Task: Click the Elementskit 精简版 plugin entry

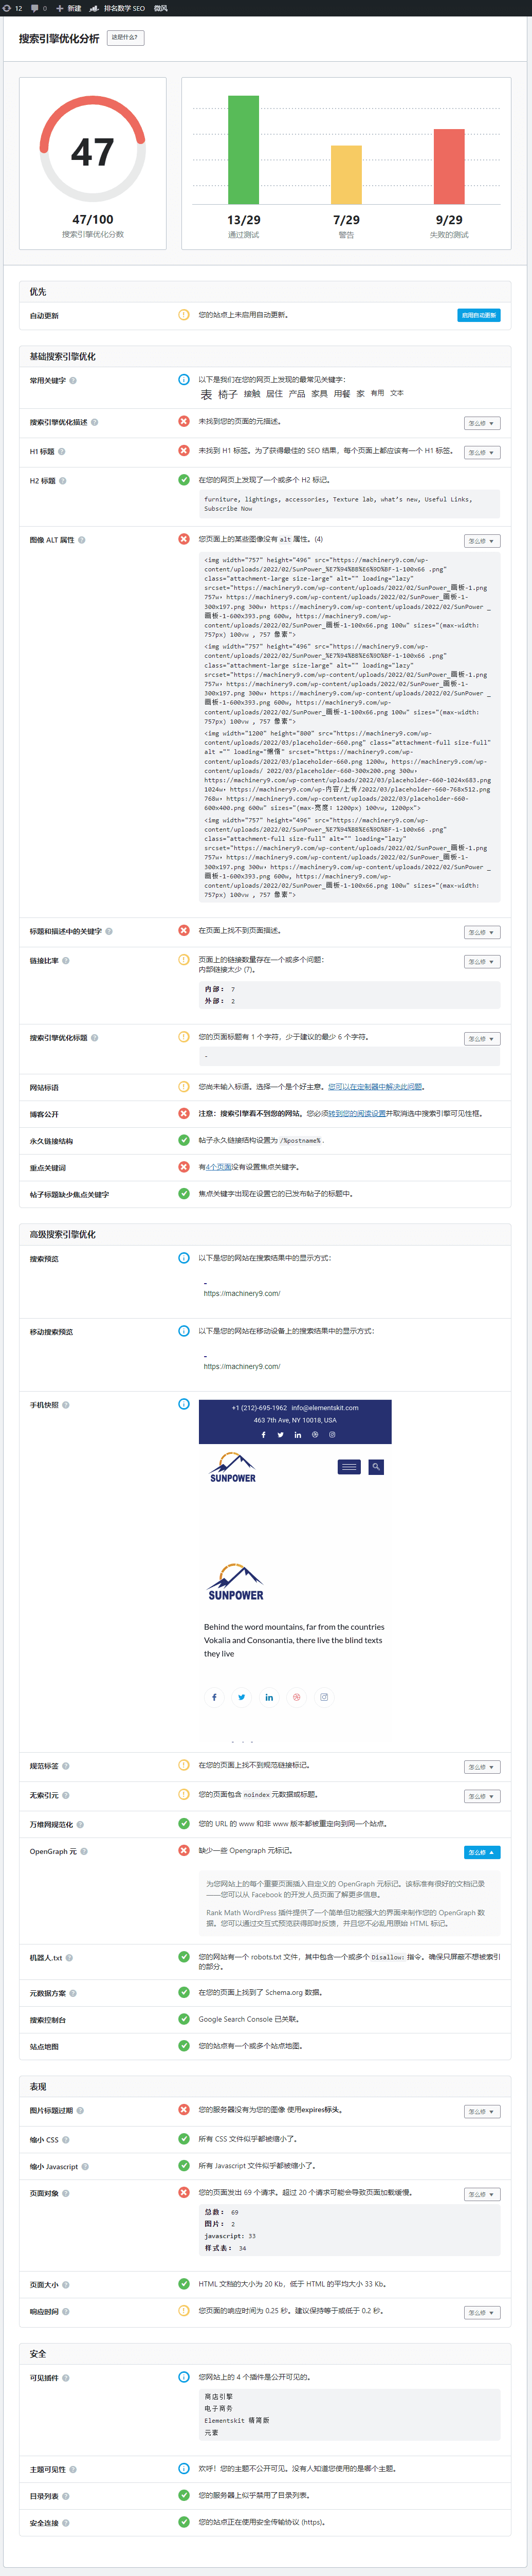Action: (237, 2421)
